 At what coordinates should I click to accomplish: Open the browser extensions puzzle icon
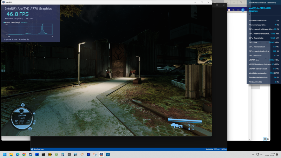[233, 10]
